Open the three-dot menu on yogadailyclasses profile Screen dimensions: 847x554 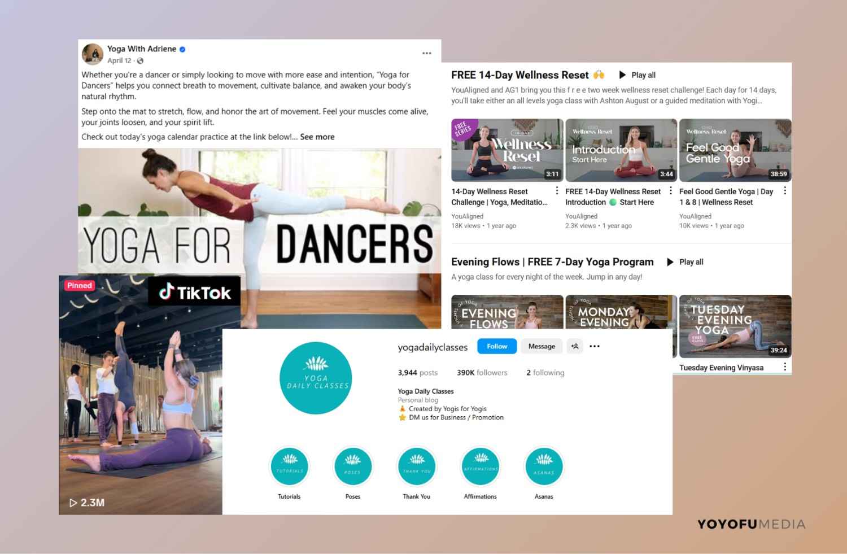(x=595, y=346)
